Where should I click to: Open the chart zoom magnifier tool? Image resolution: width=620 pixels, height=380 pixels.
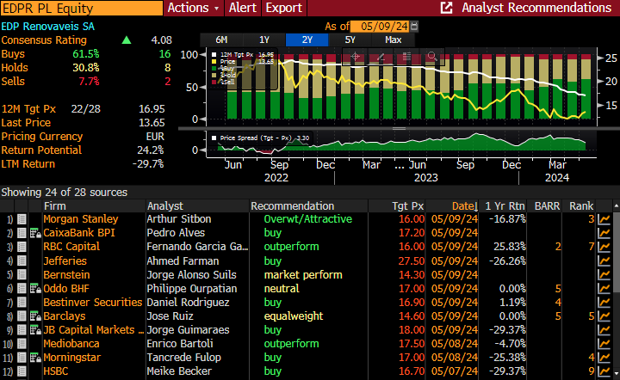click(432, 57)
